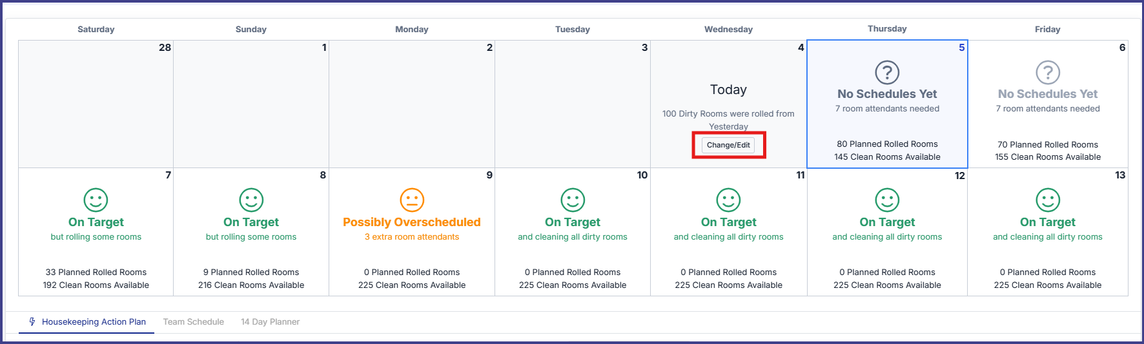The width and height of the screenshot is (1144, 344).
Task: Click the smiley face icon on Tuesday 10
Action: coord(573,200)
